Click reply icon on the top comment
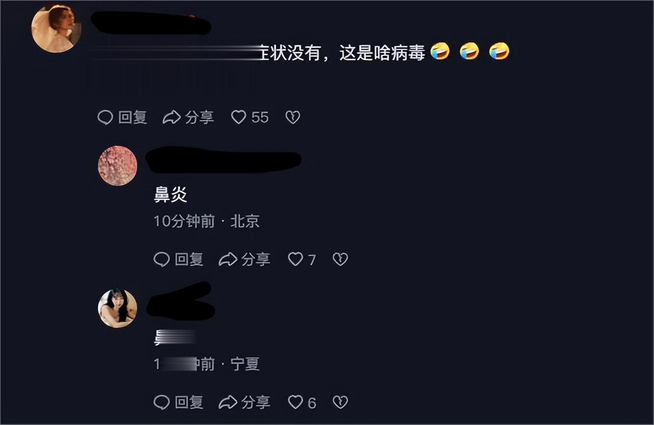Screen dimensions: 654x425 (x=105, y=118)
